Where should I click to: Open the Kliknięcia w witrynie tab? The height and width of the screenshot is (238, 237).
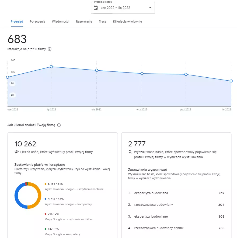point(127,21)
